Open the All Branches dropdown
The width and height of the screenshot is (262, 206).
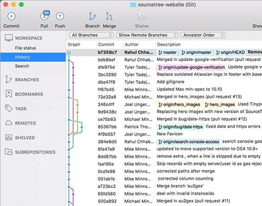click(91, 35)
